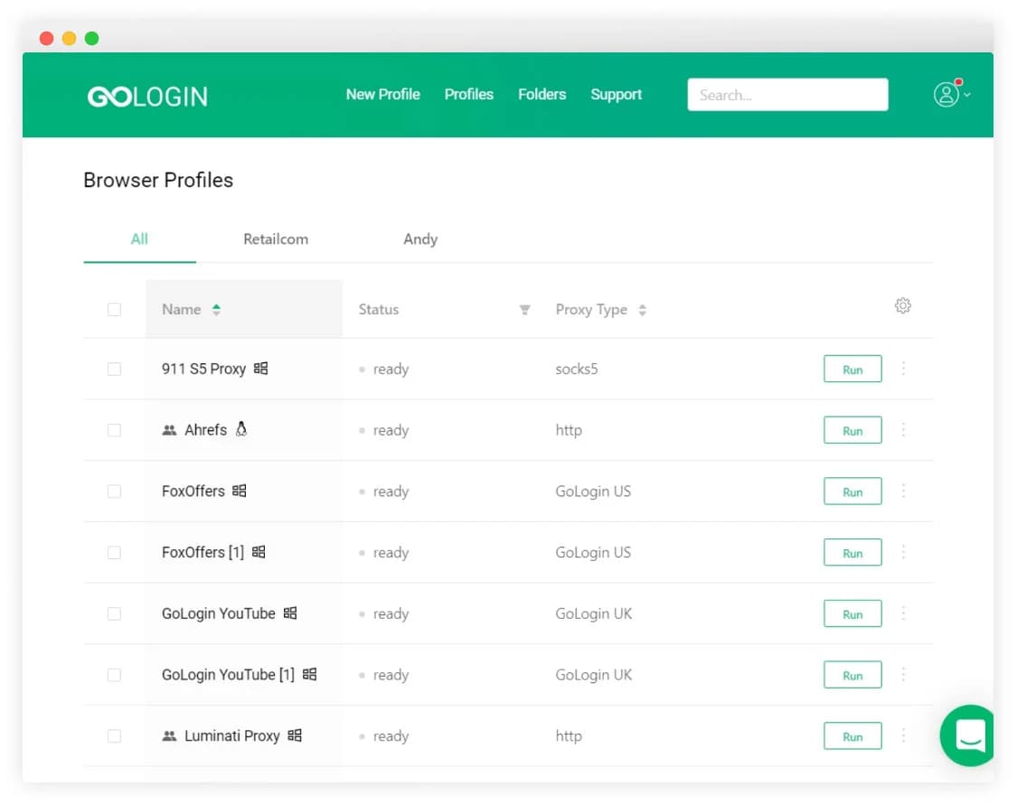Click the Browser Profiles heading
Image resolution: width=1017 pixels, height=805 pixels.
[x=158, y=180]
